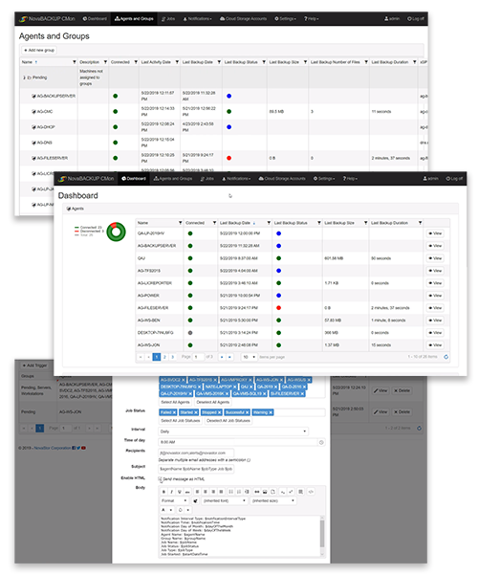Toggle Send message as HTML checkbox
This screenshot has height=575, width=478.
pyautogui.click(x=161, y=479)
